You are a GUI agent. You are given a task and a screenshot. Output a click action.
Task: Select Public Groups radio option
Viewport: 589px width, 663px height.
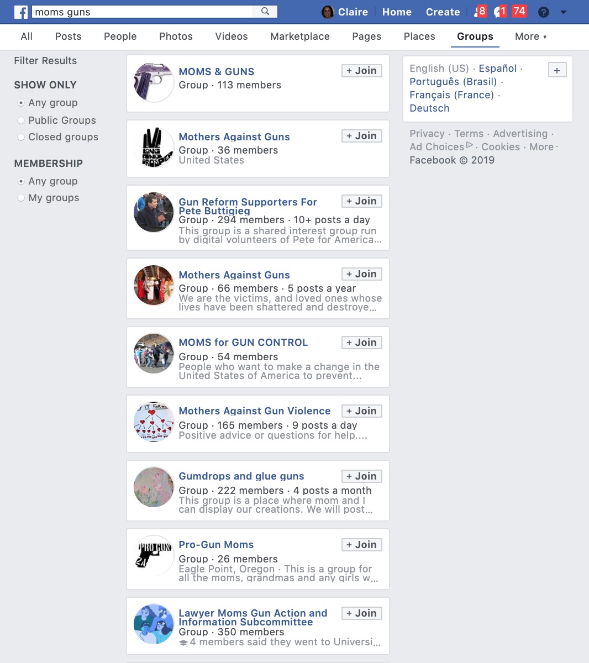tap(21, 120)
